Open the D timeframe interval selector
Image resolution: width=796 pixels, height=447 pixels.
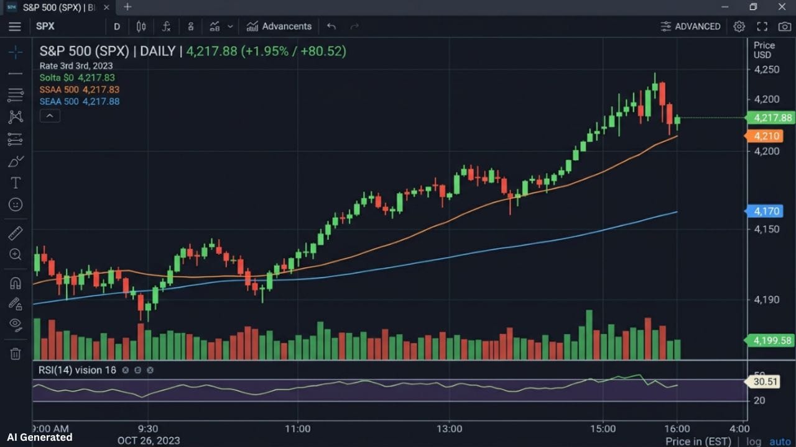point(117,27)
